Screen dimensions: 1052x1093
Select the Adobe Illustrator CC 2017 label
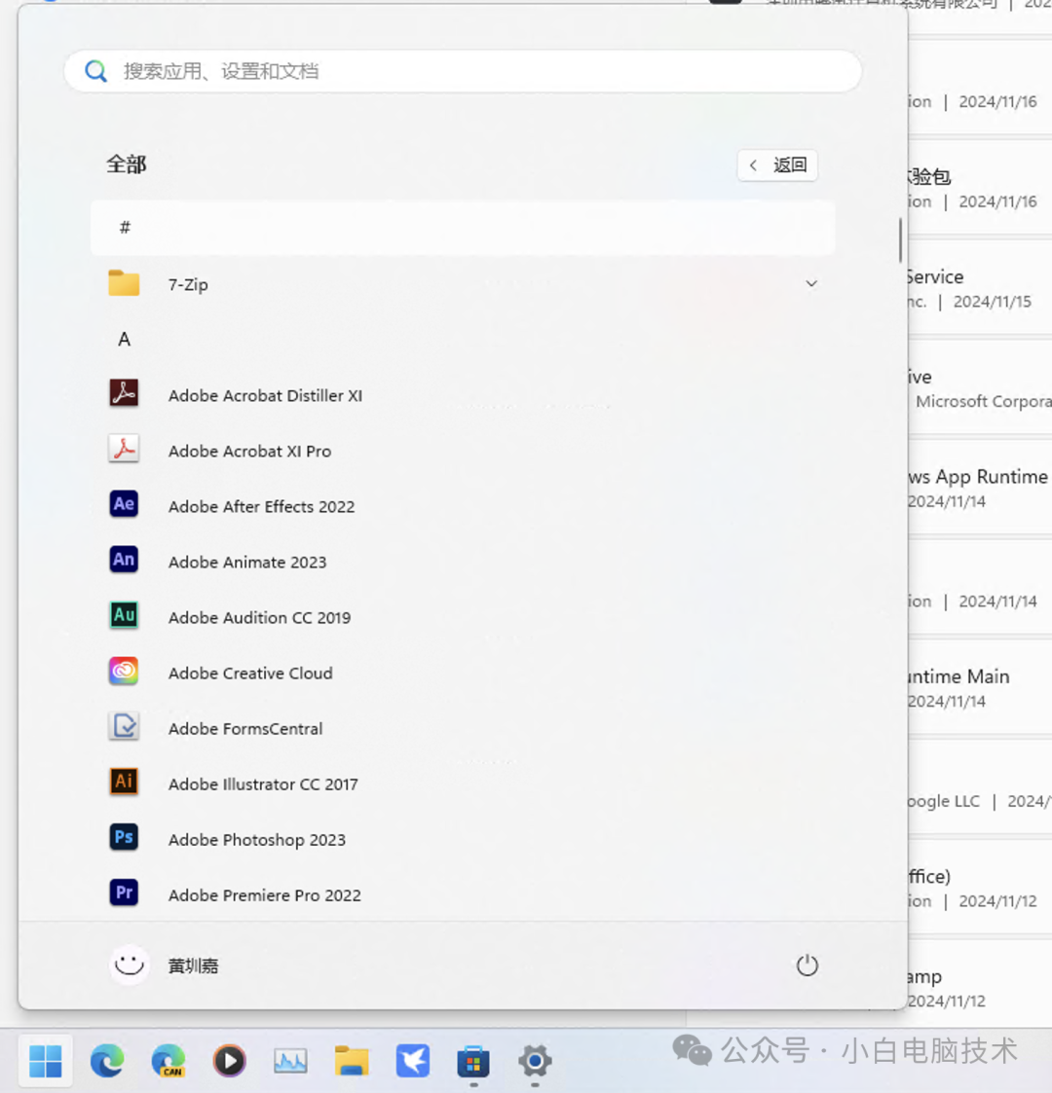tap(263, 784)
